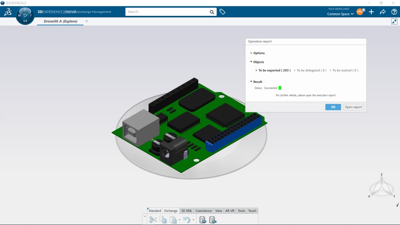The image size is (400, 225).
Task: Click the search magnifier icon
Action: coord(212,12)
